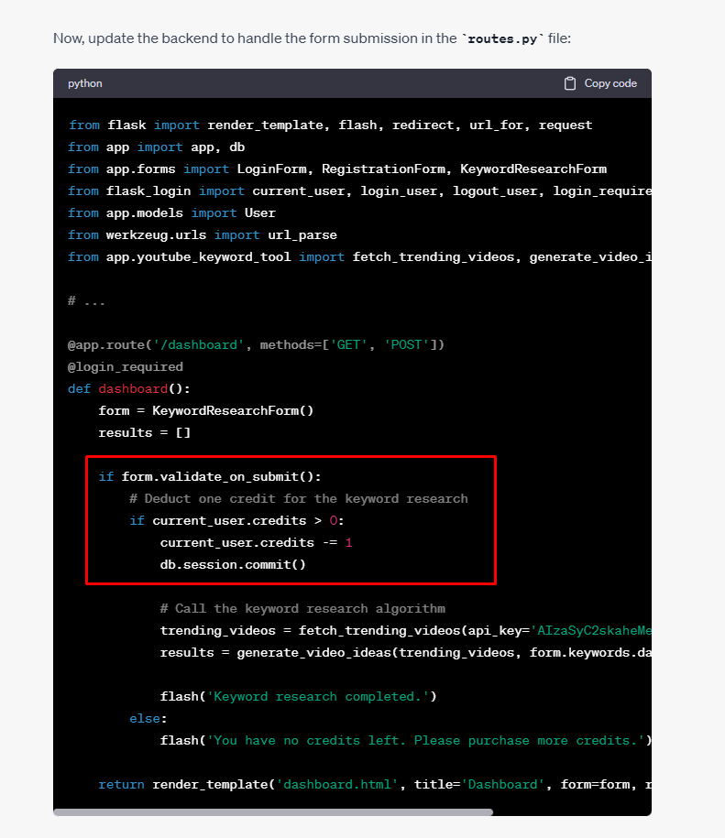This screenshot has height=838, width=725.
Task: Click the 'from app import app, db' line
Action: pyautogui.click(x=156, y=147)
